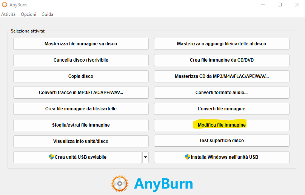The height and width of the screenshot is (195, 305).
Task: Open the Guida menu
Action: pos(47,14)
